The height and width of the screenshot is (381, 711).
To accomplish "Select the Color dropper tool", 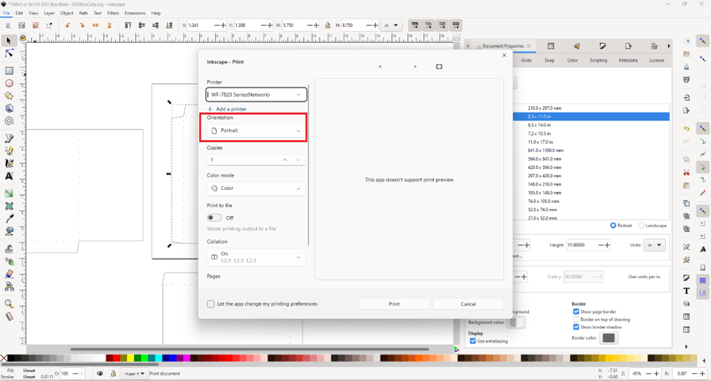I will 10,218.
